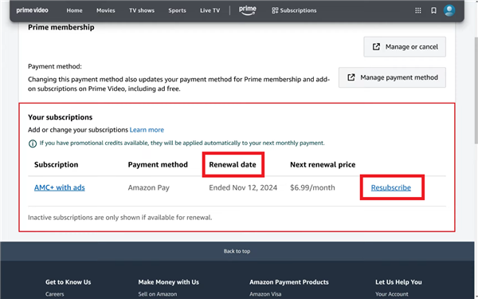
Task: Click the Get to Know Us heading
Action: coord(69,282)
